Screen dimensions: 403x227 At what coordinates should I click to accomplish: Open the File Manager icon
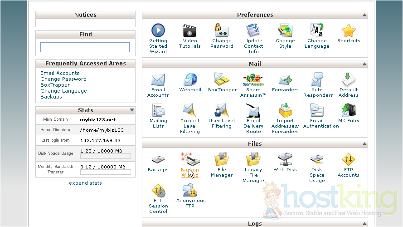coord(222,160)
